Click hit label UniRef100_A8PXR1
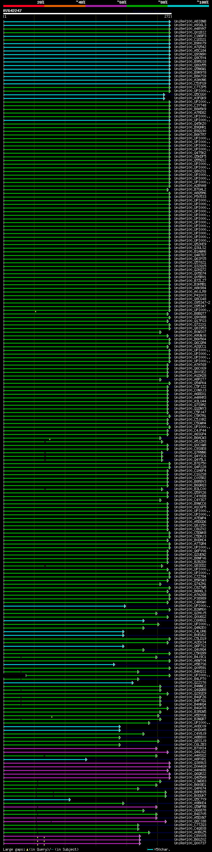This screenshot has width=212, height=852. [x=190, y=759]
